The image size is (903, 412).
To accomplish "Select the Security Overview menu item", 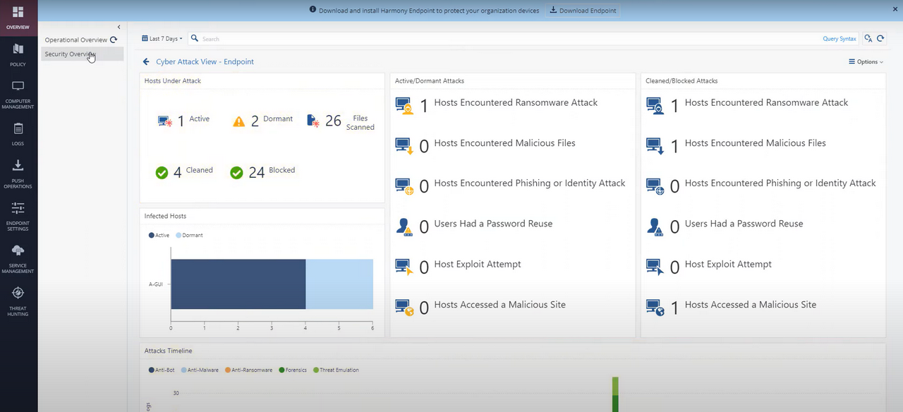I will (x=70, y=54).
